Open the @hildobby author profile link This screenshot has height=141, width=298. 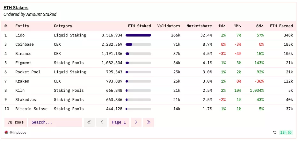(18, 132)
